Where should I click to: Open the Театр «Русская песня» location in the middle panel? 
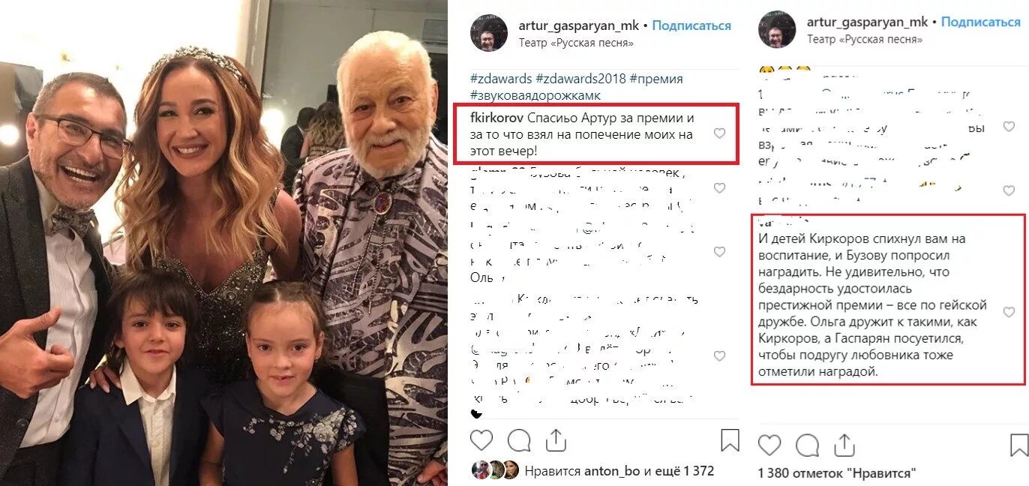(x=576, y=43)
